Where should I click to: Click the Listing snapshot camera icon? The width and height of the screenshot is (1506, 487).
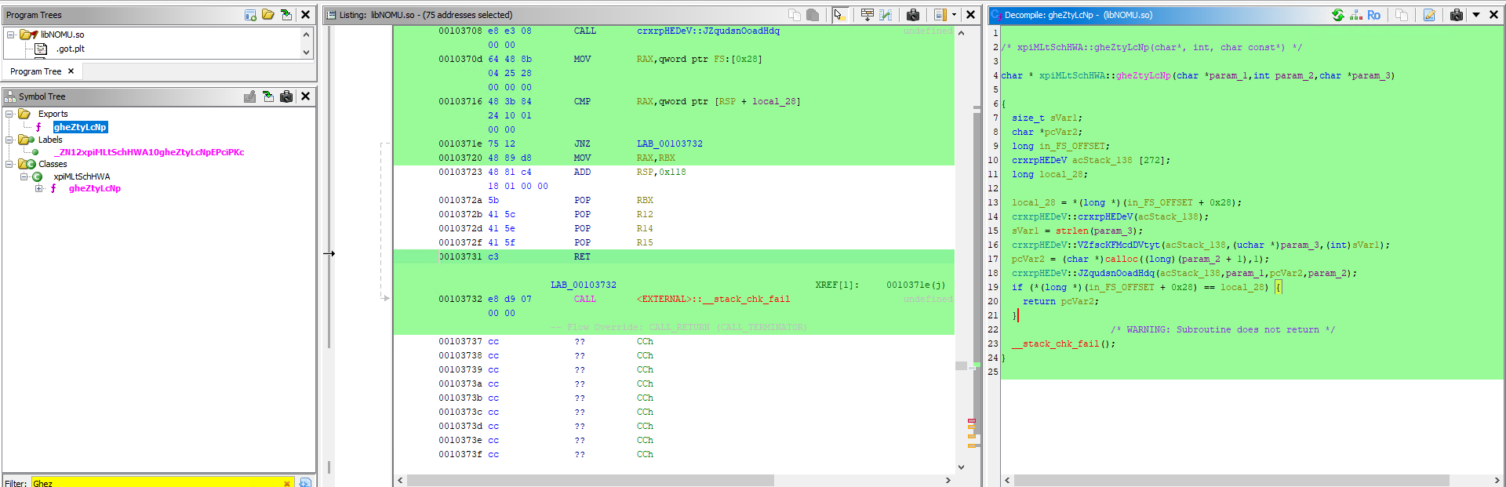coord(913,15)
